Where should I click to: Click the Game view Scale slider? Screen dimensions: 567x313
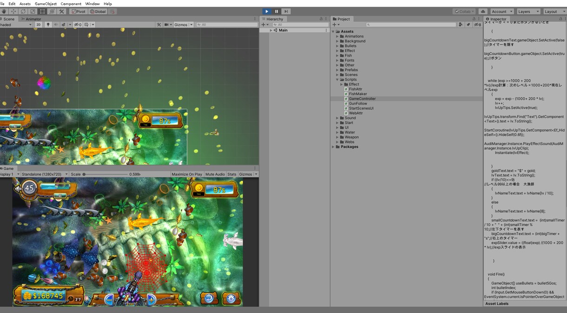tap(105, 174)
